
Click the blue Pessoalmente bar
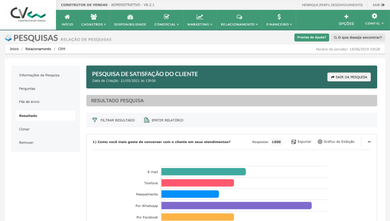pos(190,194)
